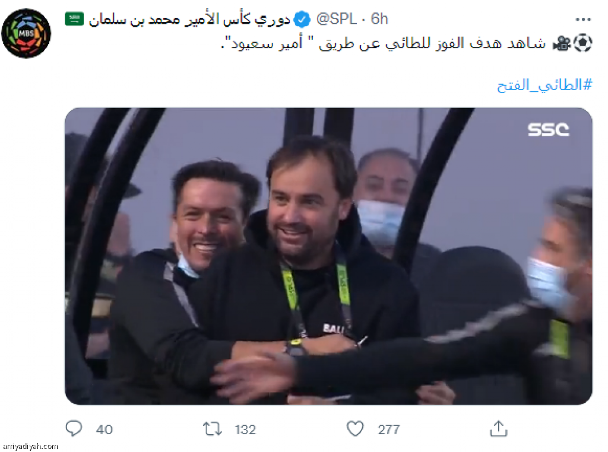
Task: Open the SPL account profile picture
Action: 26,33
